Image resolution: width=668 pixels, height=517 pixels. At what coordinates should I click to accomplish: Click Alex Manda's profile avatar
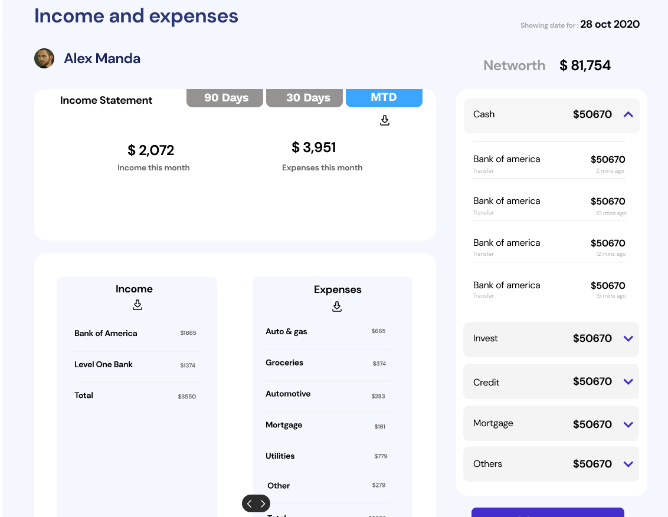click(44, 58)
